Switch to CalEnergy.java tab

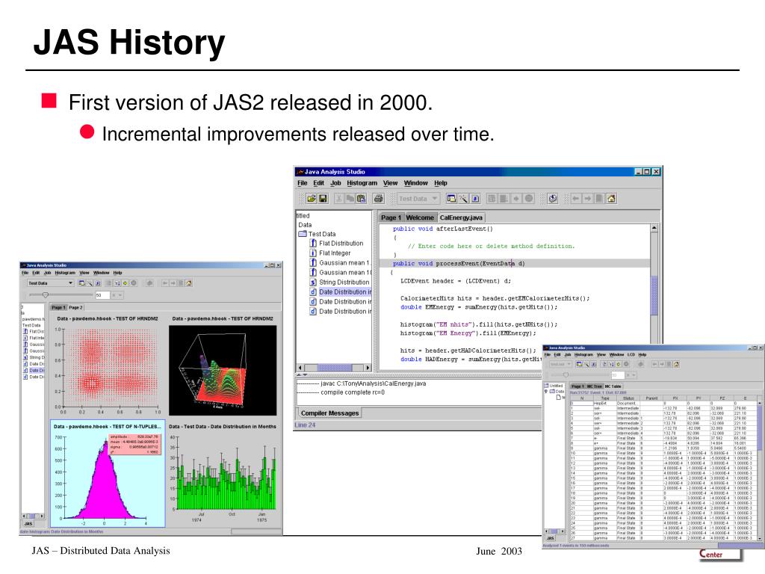(x=461, y=217)
